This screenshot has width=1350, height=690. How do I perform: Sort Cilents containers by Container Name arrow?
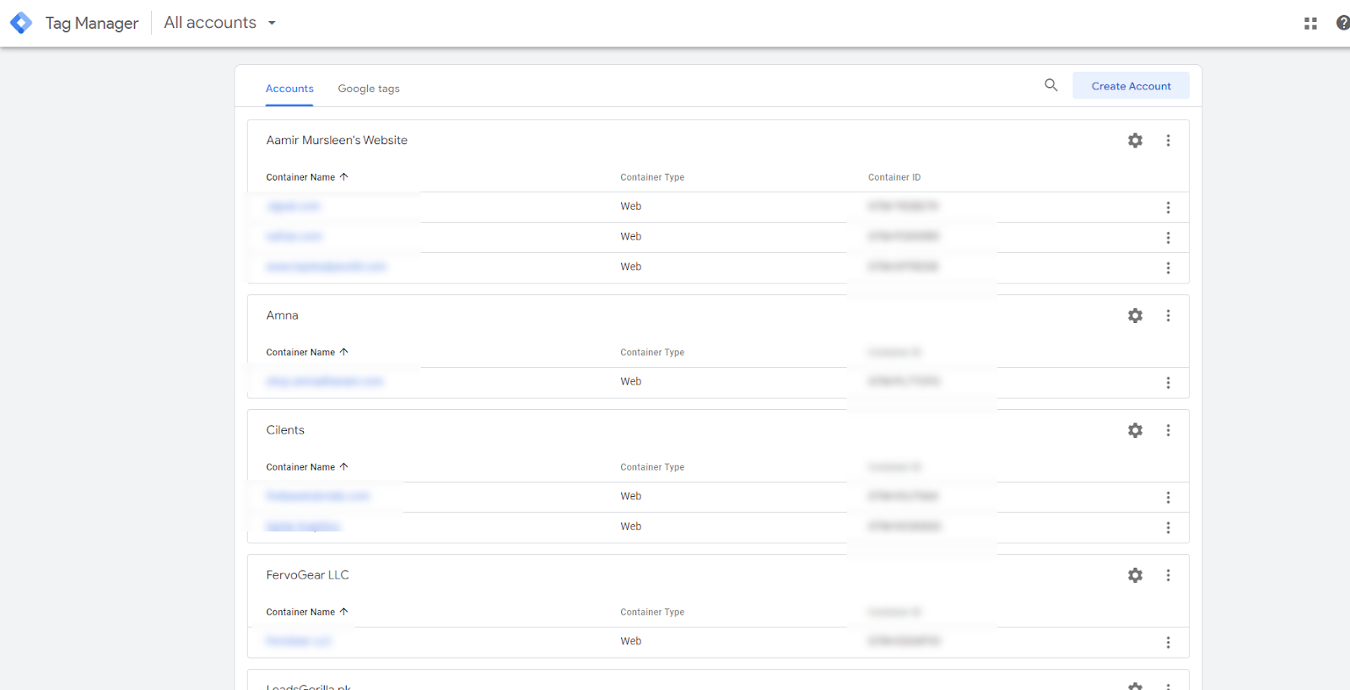[343, 467]
